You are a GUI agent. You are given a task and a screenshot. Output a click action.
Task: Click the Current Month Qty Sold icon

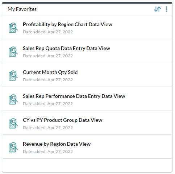tap(13, 76)
